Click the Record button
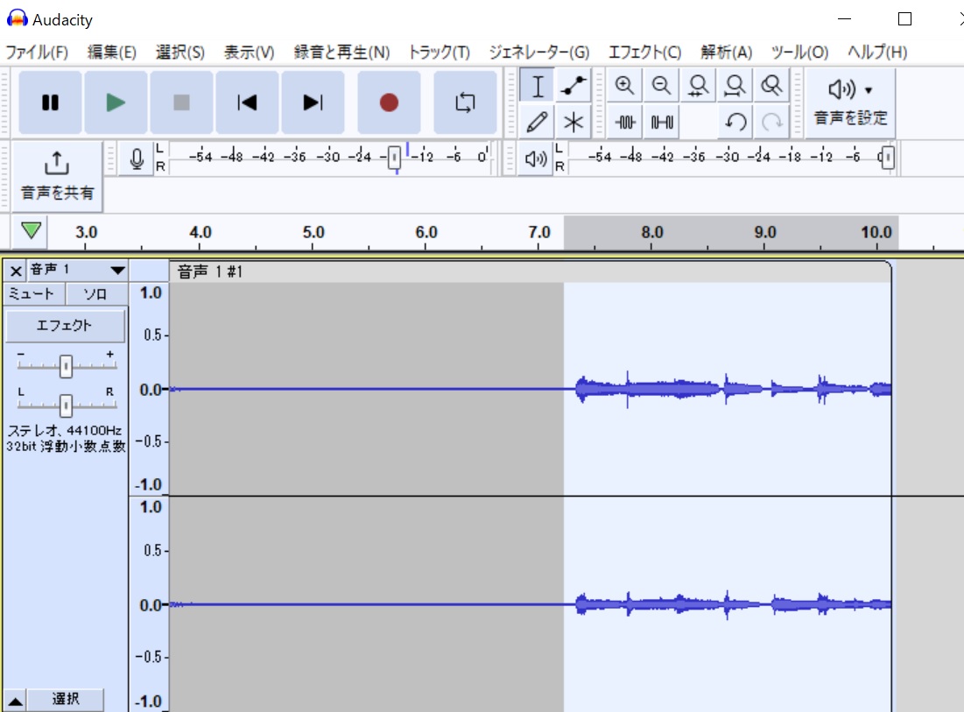964x712 pixels. [389, 103]
